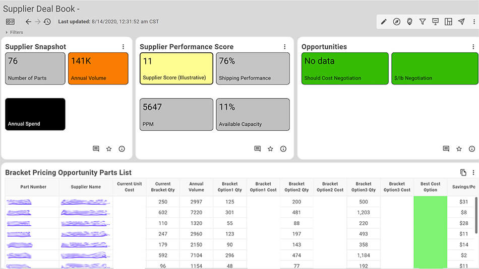Star the Opportunities panel
This screenshot has width=479, height=269.
(459, 149)
